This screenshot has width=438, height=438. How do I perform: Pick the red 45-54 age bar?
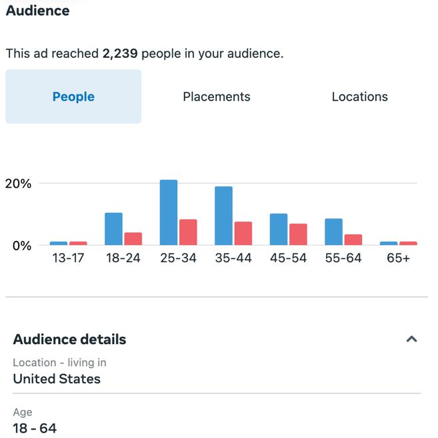point(298,234)
